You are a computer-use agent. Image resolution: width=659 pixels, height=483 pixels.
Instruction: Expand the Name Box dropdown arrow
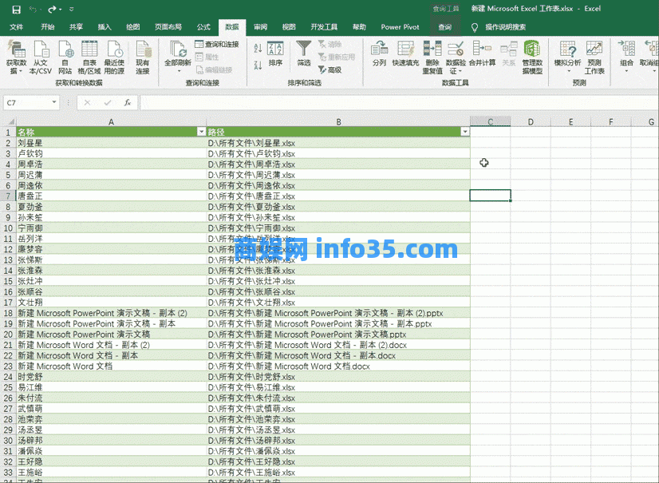tap(54, 103)
